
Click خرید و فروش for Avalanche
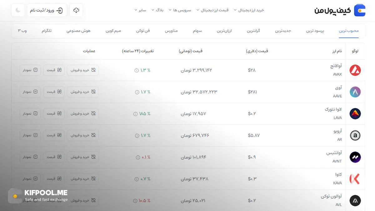tap(83, 70)
